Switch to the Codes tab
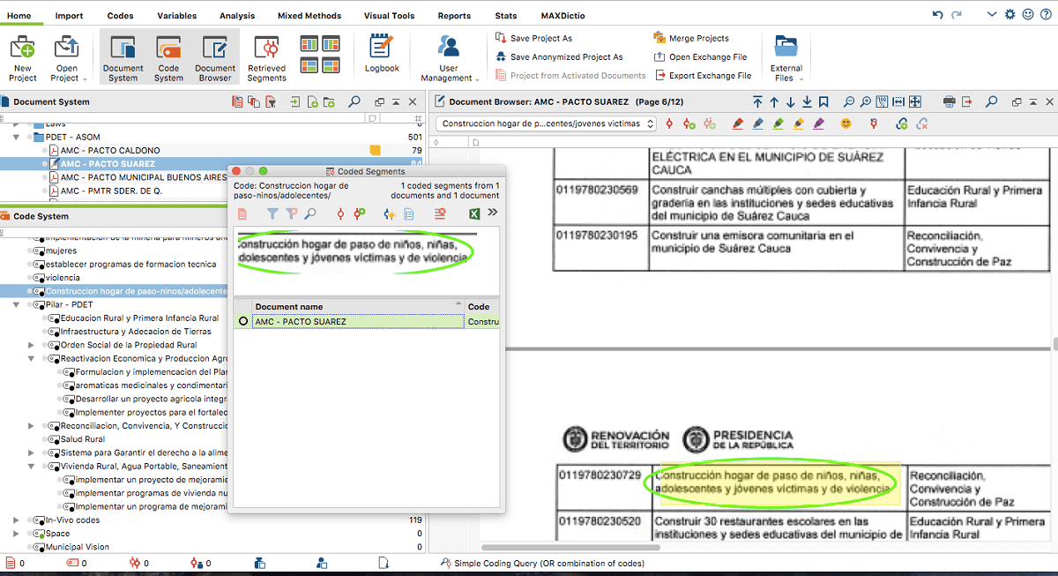The height and width of the screenshot is (576, 1058). point(121,16)
